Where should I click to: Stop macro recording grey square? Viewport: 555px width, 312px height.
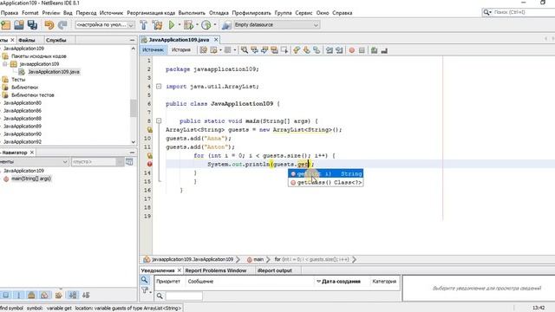coord(362,50)
